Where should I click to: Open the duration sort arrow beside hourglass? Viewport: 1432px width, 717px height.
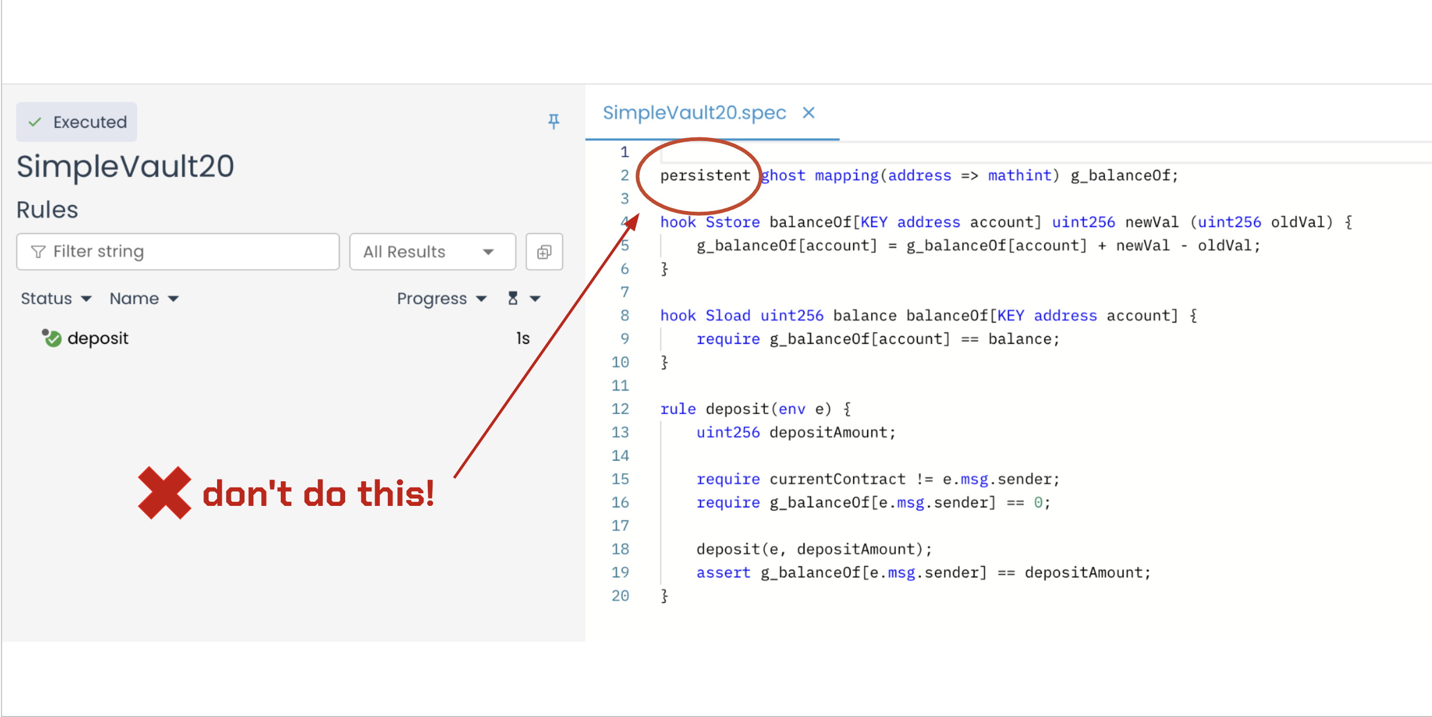pos(535,299)
